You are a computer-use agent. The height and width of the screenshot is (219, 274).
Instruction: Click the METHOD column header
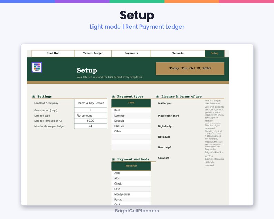131,166
